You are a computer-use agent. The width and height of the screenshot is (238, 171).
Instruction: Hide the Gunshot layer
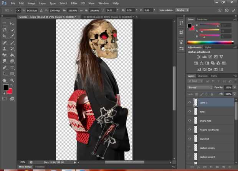(x=190, y=139)
